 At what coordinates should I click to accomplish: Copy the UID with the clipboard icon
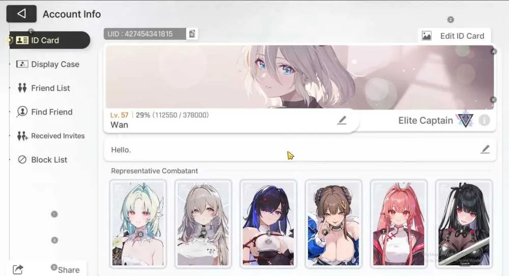click(x=192, y=34)
